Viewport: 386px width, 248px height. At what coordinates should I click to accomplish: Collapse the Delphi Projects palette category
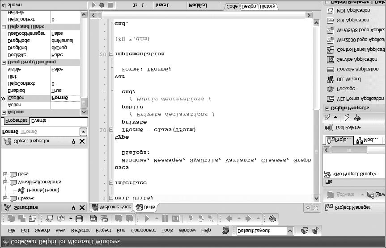tap(327, 108)
